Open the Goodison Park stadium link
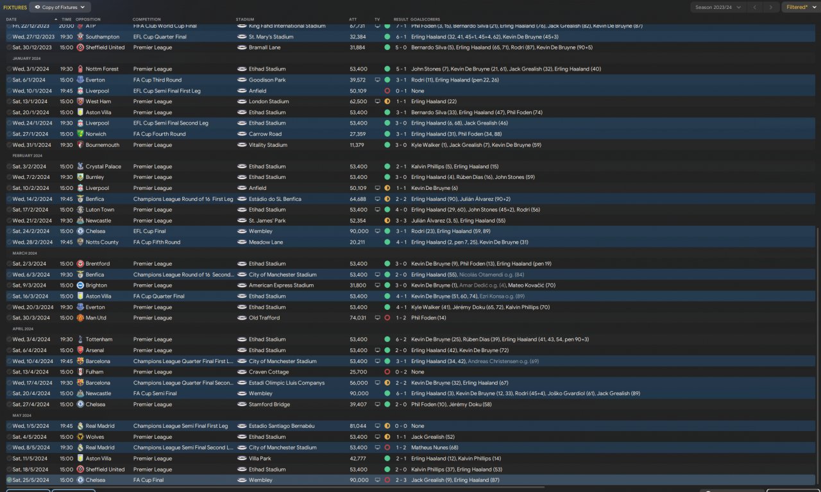821x492 pixels. coord(267,80)
